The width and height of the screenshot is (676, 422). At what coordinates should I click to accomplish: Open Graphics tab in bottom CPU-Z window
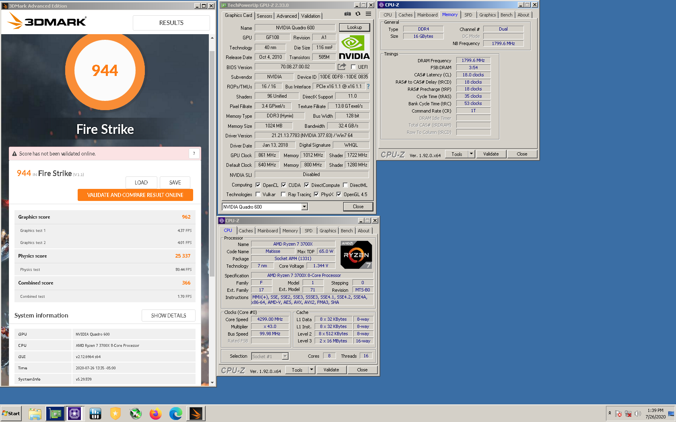click(328, 231)
